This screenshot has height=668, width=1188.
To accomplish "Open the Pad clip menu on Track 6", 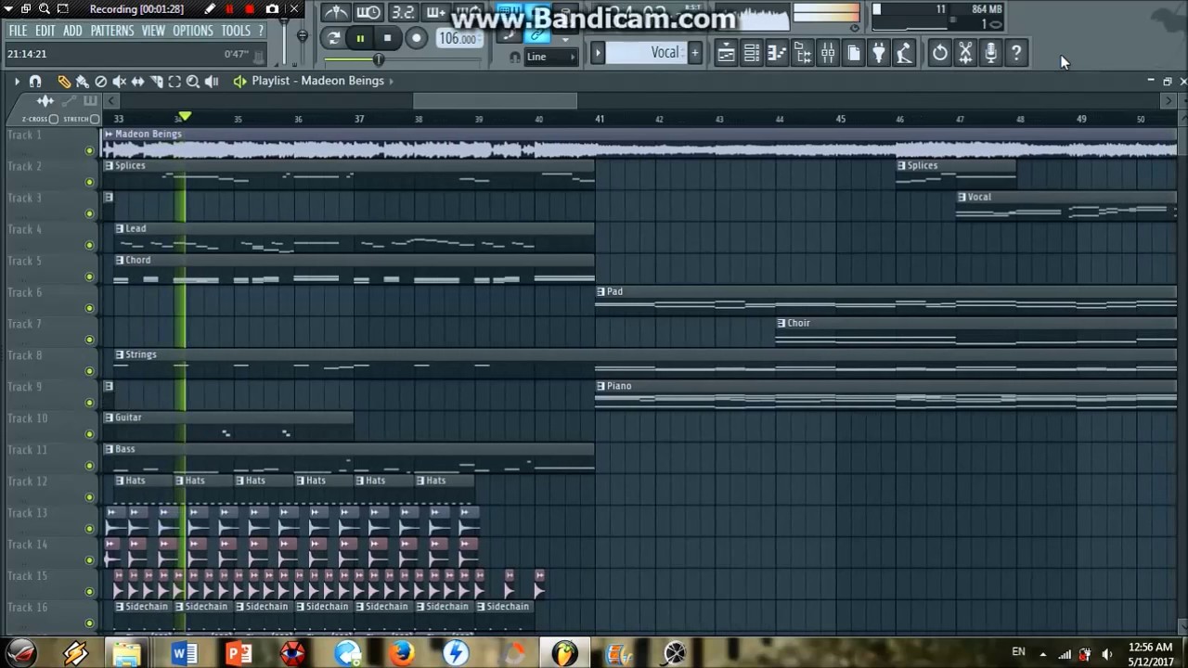I will point(600,291).
